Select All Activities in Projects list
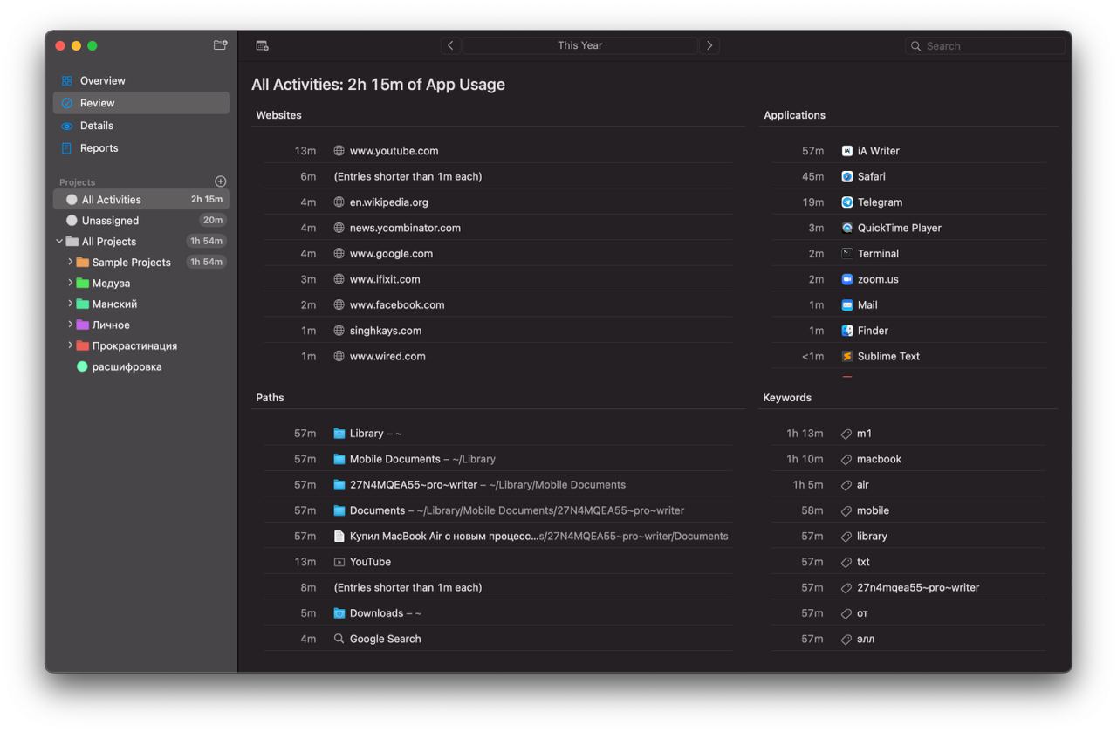This screenshot has height=732, width=1117. point(141,200)
